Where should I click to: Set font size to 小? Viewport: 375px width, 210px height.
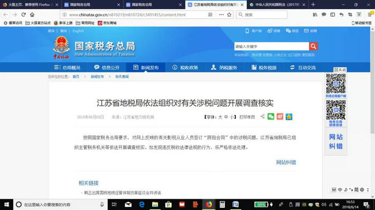pos(232,117)
